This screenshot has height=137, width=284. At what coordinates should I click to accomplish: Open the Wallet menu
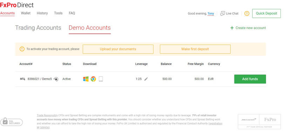click(26, 13)
